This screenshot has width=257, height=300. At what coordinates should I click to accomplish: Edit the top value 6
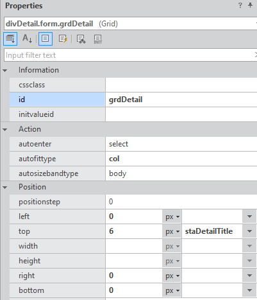[x=134, y=231]
